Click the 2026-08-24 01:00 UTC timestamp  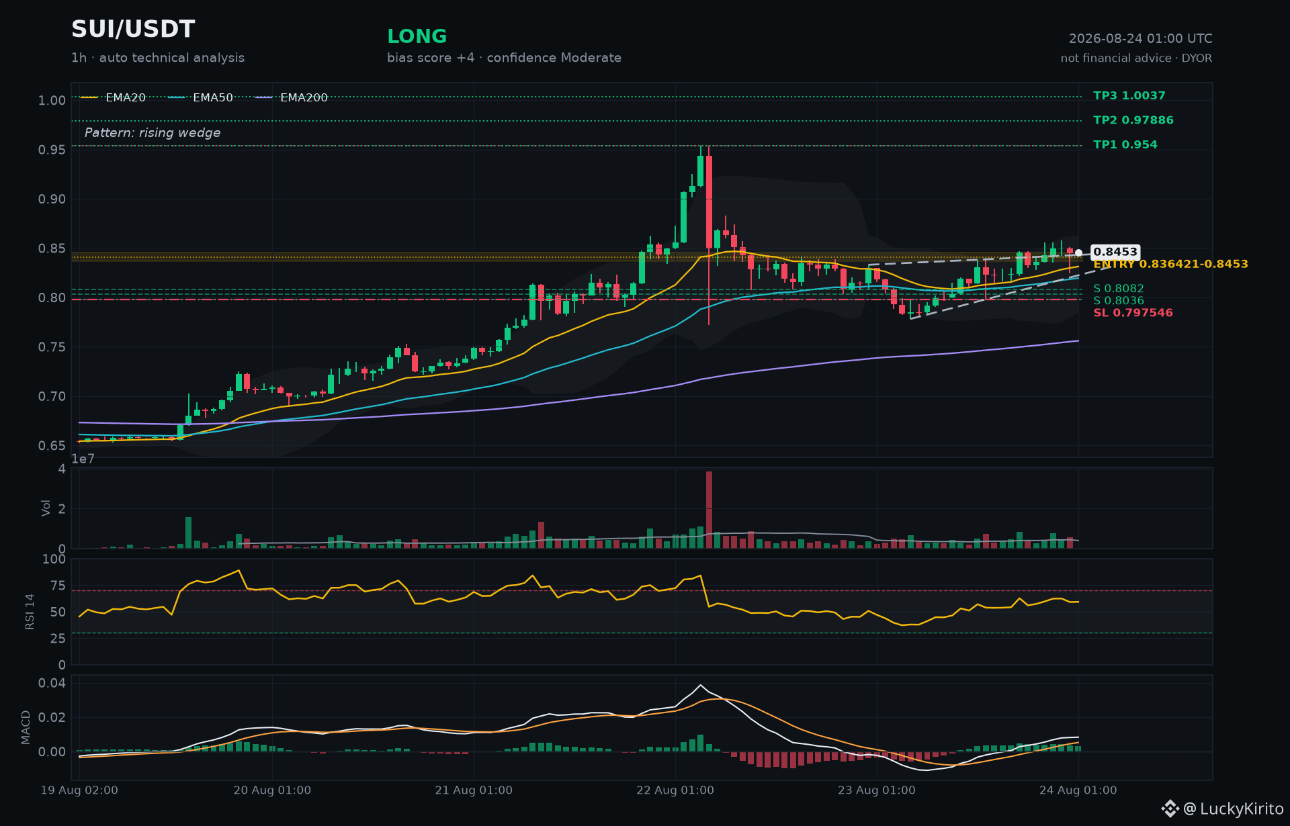1141,39
